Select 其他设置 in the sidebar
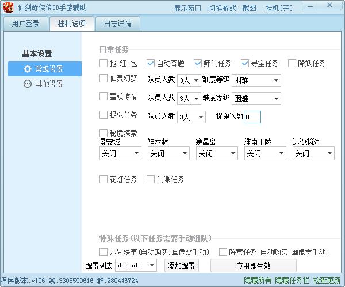The height and width of the screenshot is (287, 345). [45, 84]
